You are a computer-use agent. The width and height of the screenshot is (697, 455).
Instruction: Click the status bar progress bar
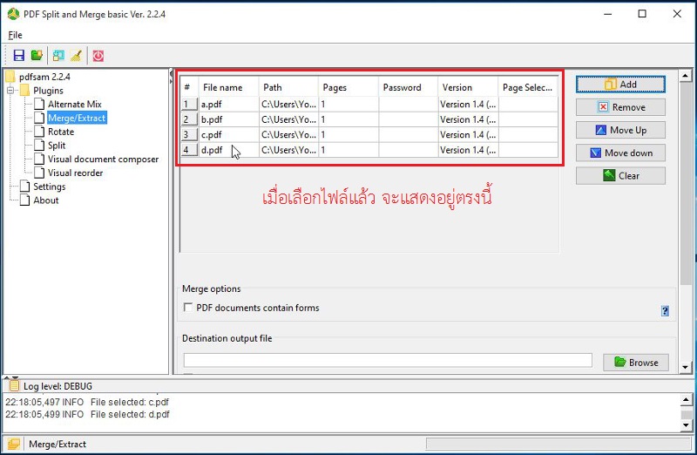[x=558, y=444]
